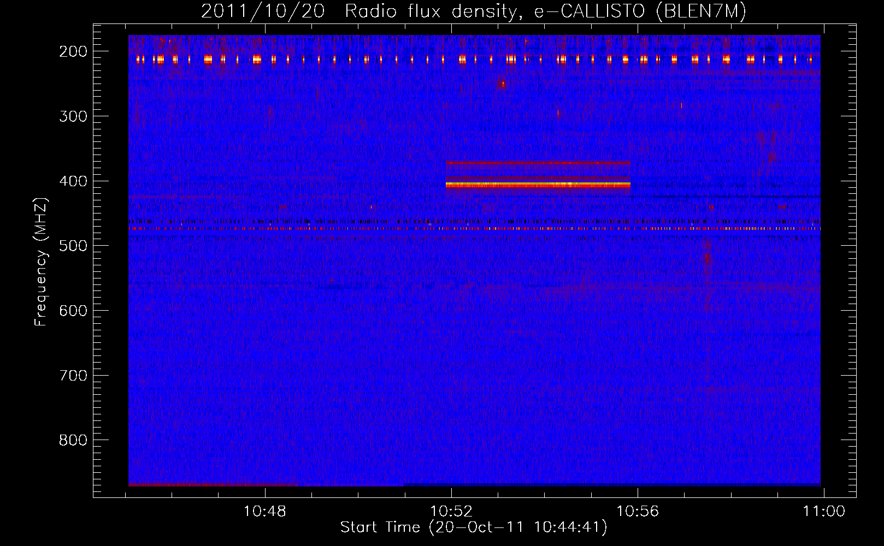
Task: Click the Frequency (MHZ) axis label
Action: [x=41, y=262]
